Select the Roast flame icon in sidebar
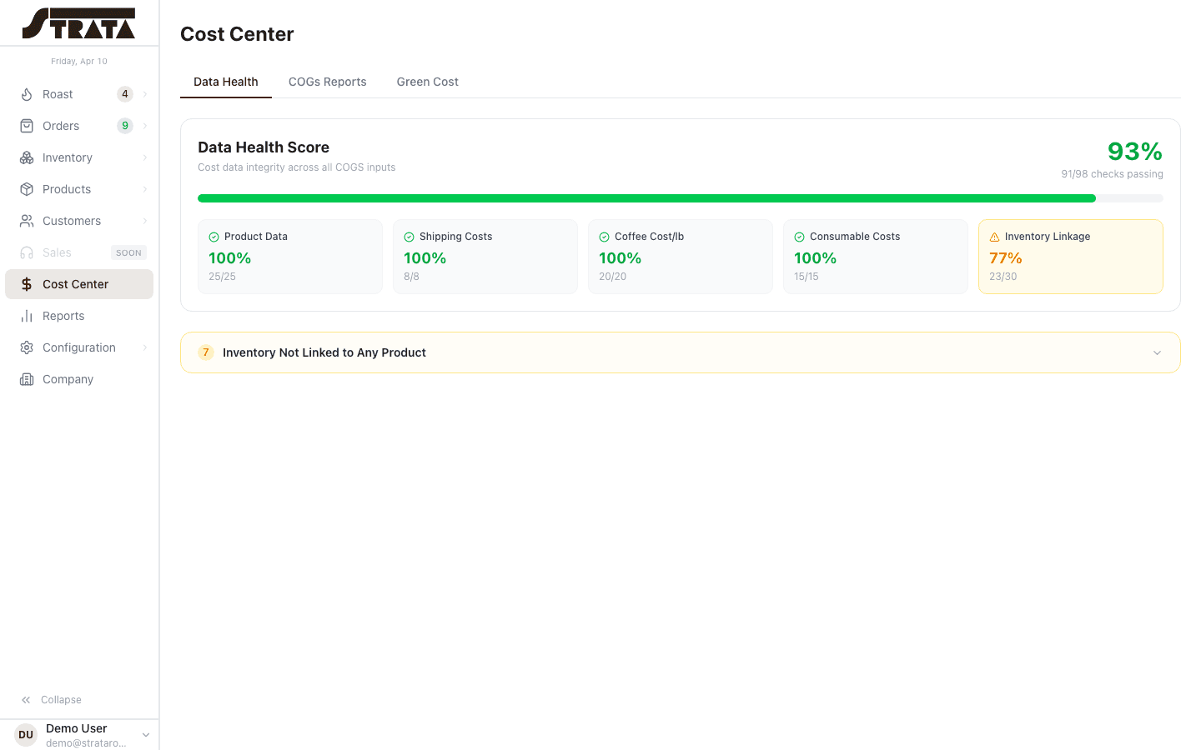Image resolution: width=1201 pixels, height=750 pixels. [26, 94]
